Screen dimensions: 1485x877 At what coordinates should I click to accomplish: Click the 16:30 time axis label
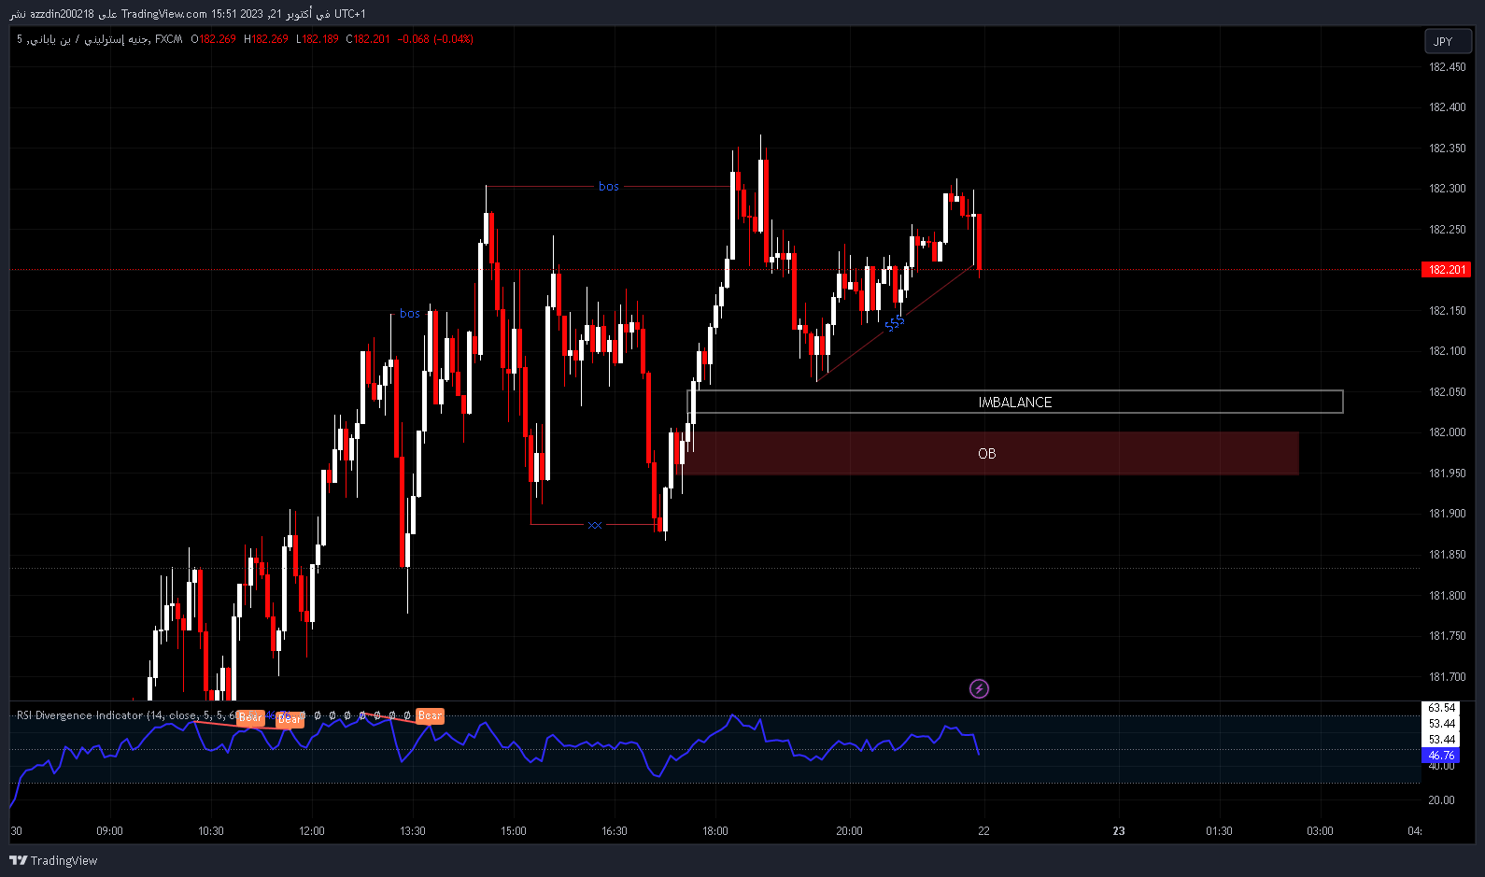pyautogui.click(x=615, y=831)
